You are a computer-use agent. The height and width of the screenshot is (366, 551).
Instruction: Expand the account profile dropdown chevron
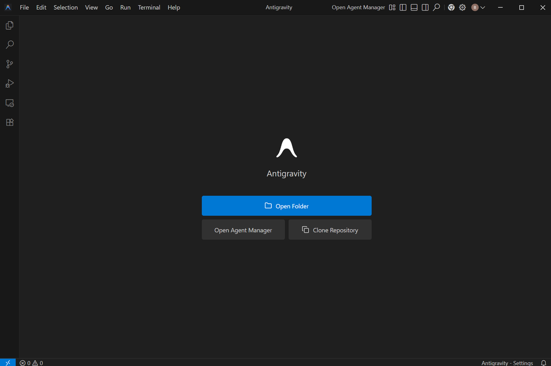483,7
